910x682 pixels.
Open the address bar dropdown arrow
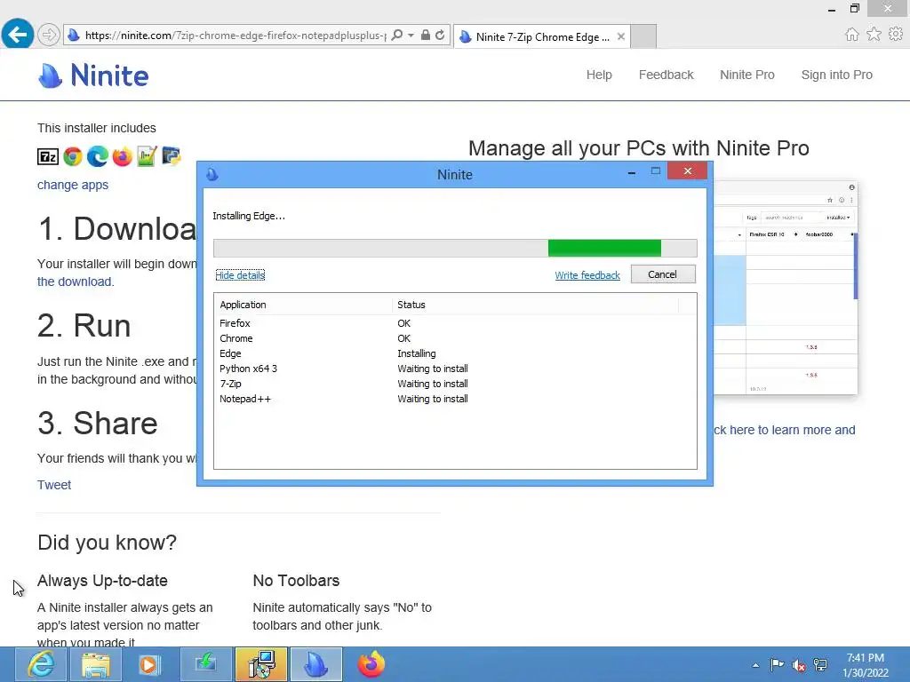[411, 36]
